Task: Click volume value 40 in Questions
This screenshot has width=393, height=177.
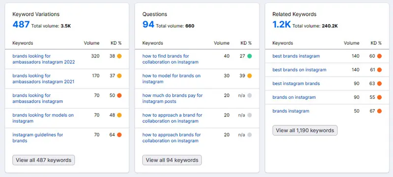Action: pyautogui.click(x=226, y=56)
